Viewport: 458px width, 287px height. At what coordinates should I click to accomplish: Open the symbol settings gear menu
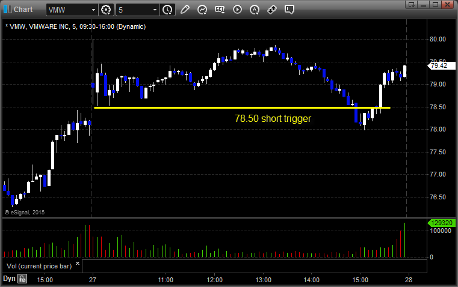(x=106, y=10)
